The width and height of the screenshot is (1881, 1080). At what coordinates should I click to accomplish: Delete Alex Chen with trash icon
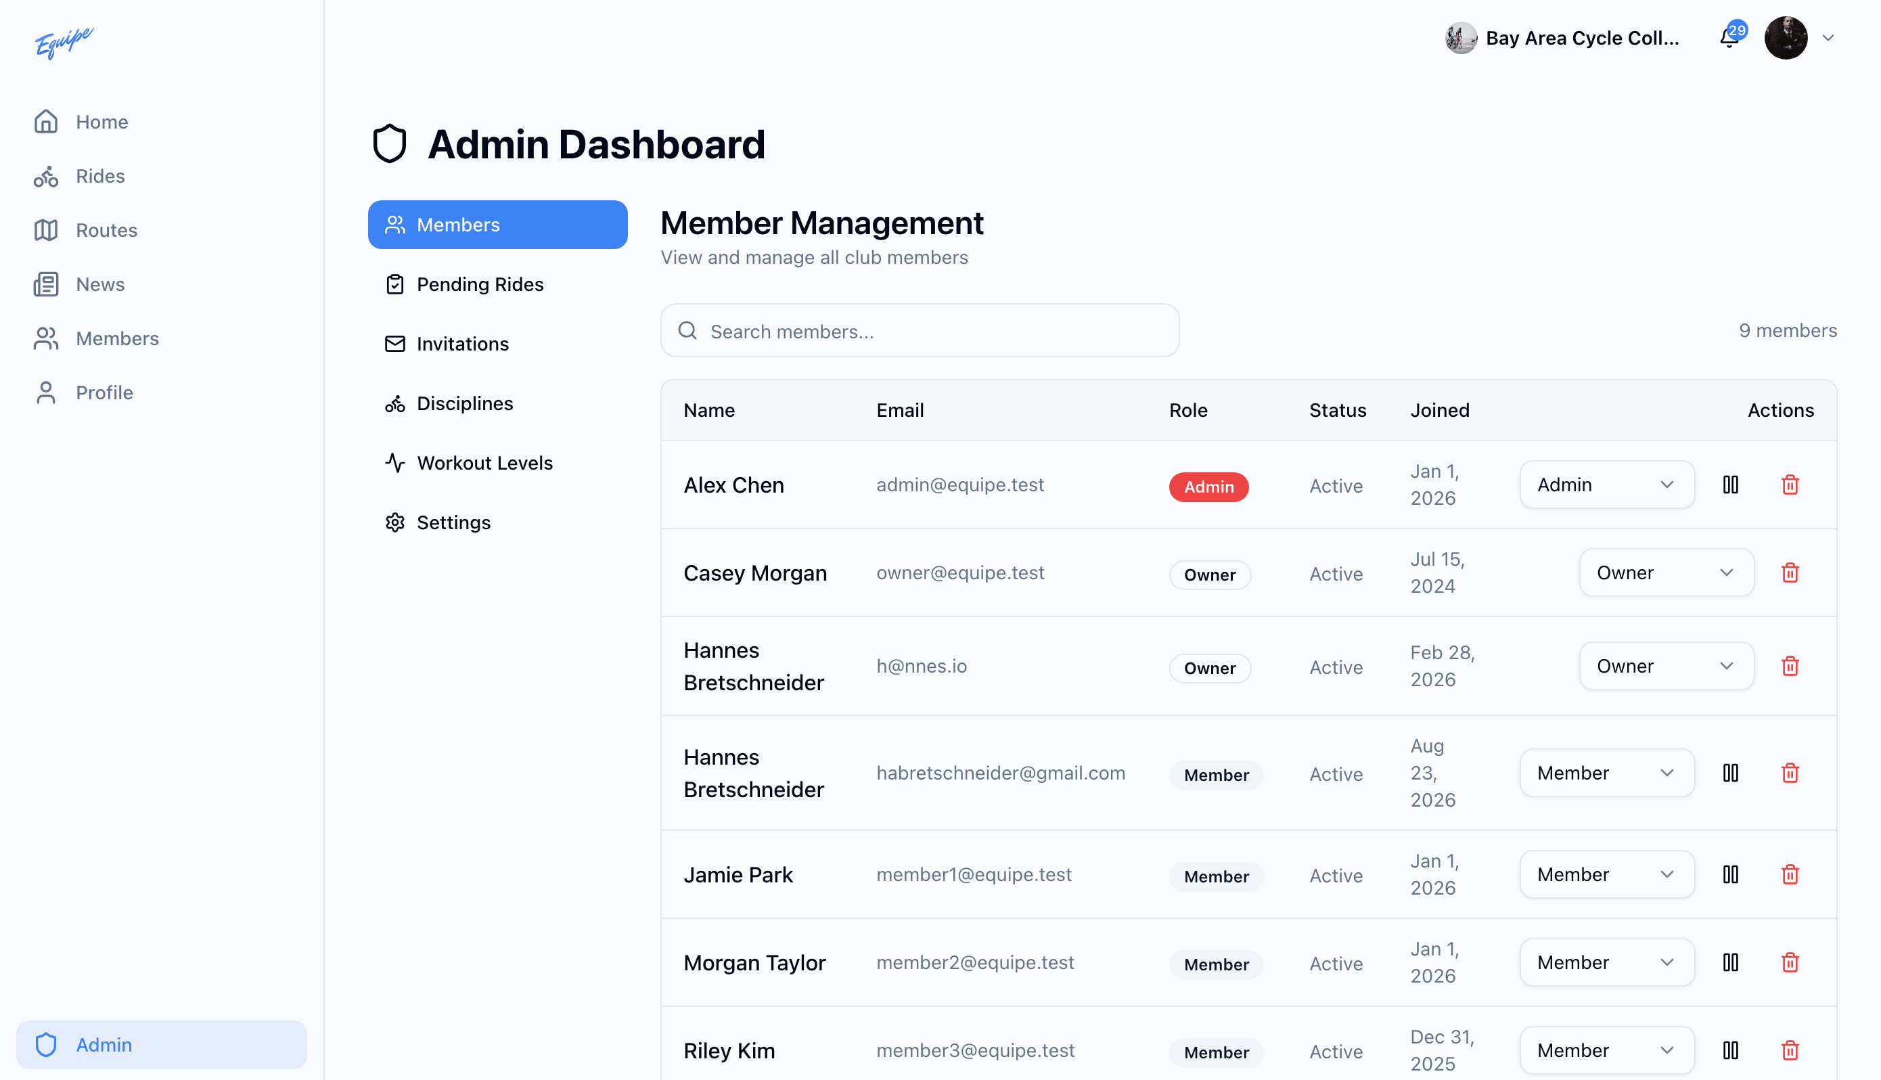pyautogui.click(x=1790, y=485)
